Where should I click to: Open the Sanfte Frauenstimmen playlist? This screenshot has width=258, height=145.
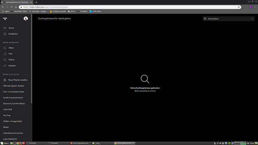click(x=13, y=98)
